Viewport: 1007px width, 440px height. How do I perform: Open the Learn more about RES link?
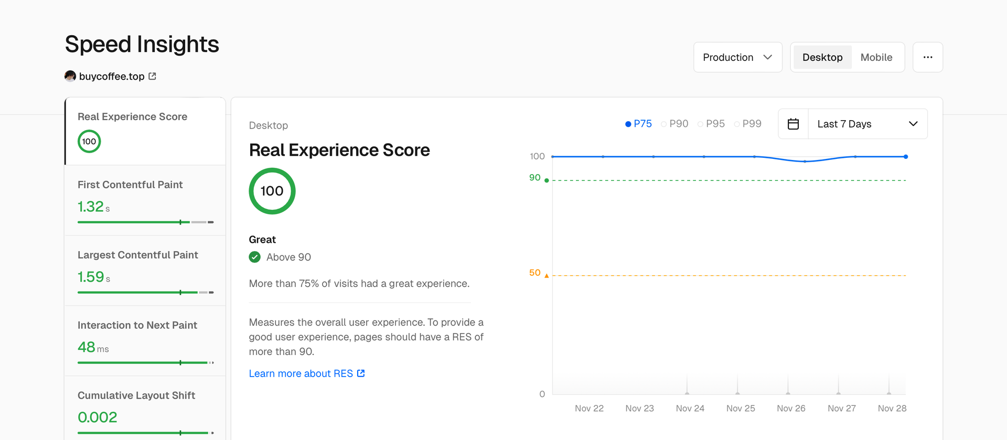point(301,373)
